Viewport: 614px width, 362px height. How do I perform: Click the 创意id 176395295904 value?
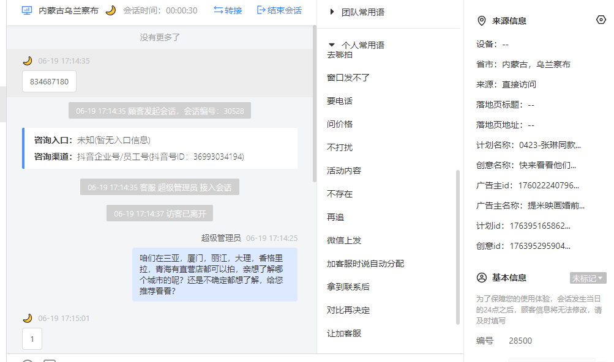pos(540,246)
